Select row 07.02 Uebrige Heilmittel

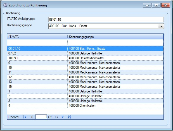84,53
